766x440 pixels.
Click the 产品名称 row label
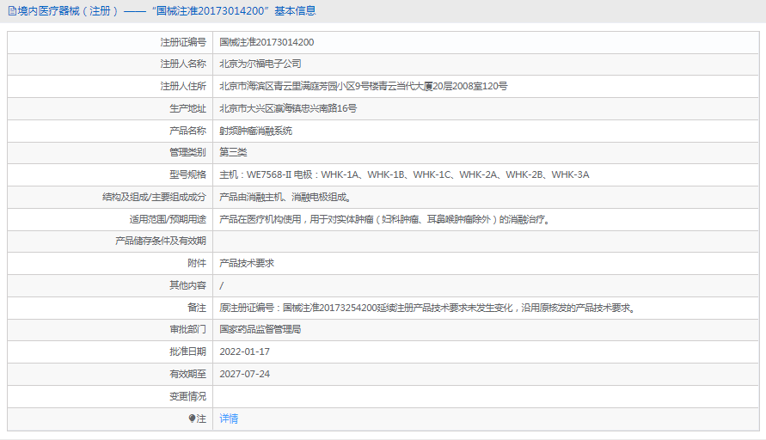click(188, 131)
